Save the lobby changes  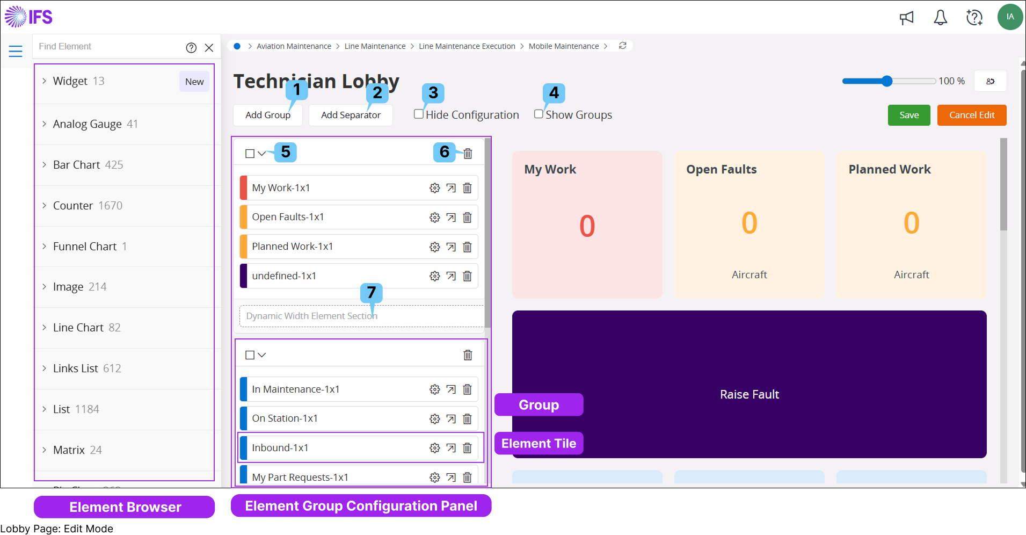(909, 115)
